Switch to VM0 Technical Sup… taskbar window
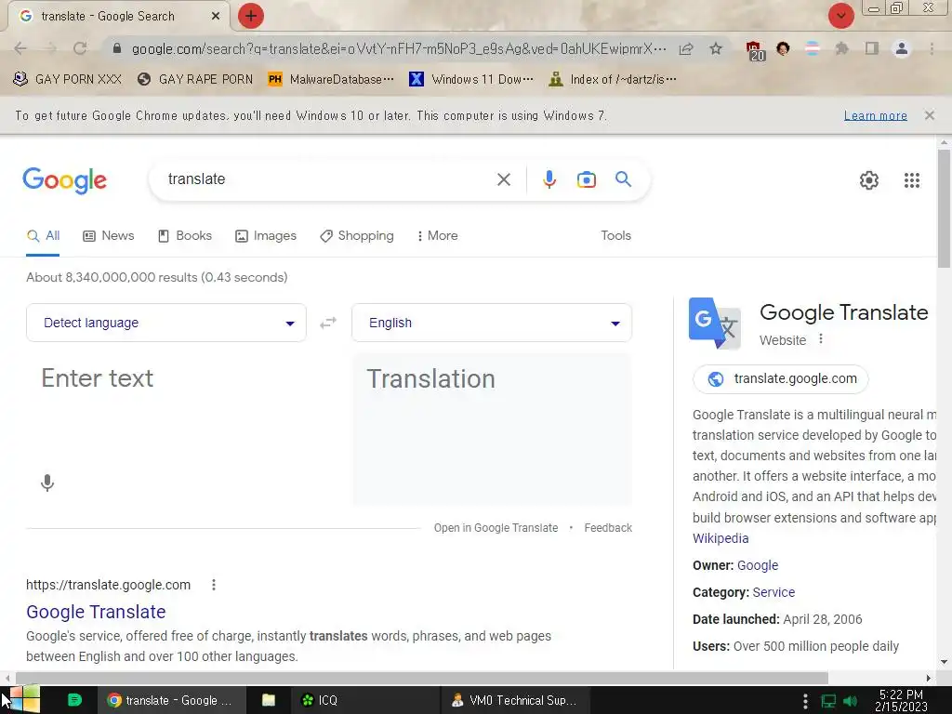Image resolution: width=952 pixels, height=714 pixels. pos(513,700)
